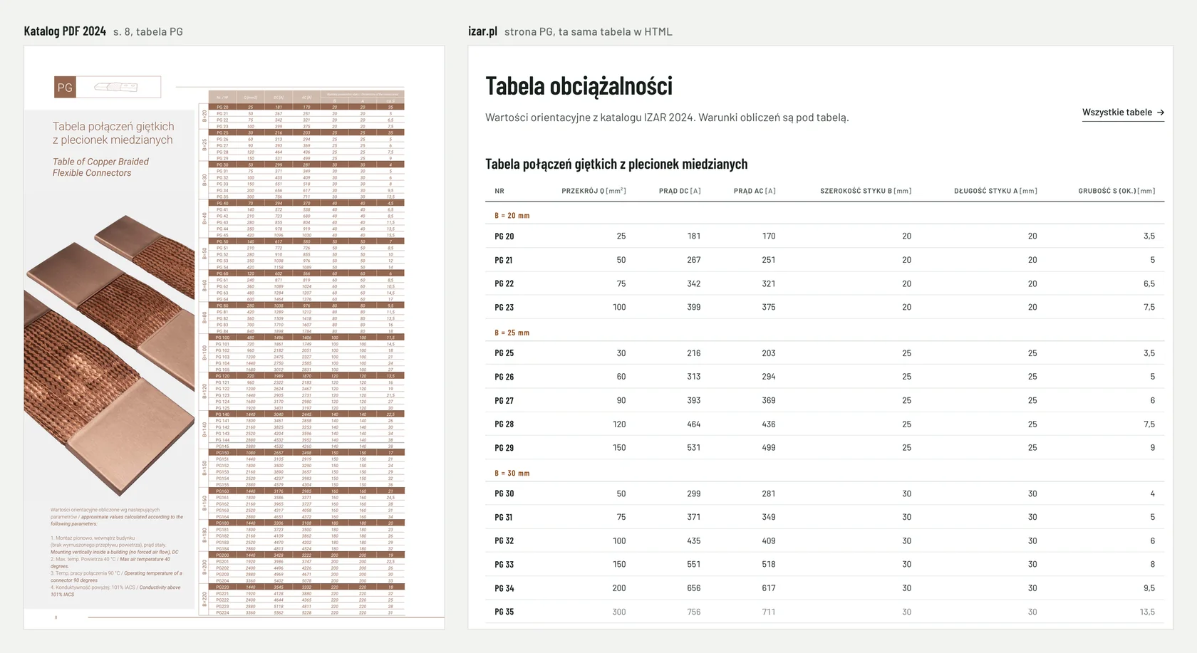Click the 'Katalog PDF 2024' panel title
Image resolution: width=1197 pixels, height=653 pixels.
pos(65,31)
